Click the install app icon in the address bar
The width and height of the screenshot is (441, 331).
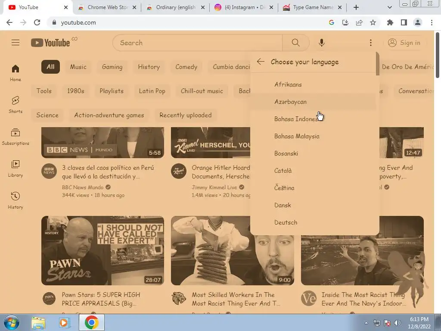[x=345, y=22]
